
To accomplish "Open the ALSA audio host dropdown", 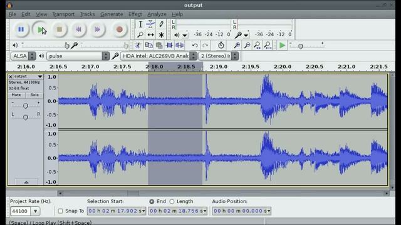I will [x=23, y=56].
